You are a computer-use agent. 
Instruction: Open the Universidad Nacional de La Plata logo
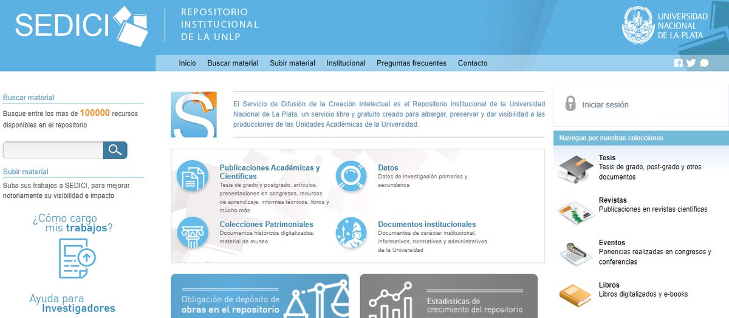[x=665, y=25]
